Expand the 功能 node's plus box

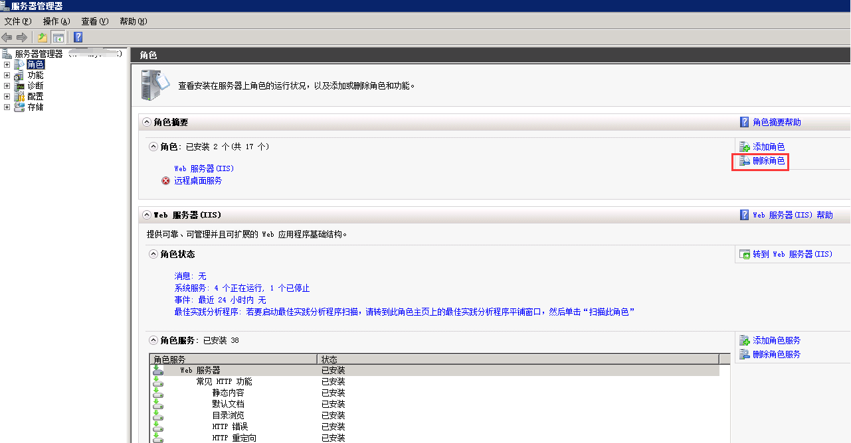[7, 75]
